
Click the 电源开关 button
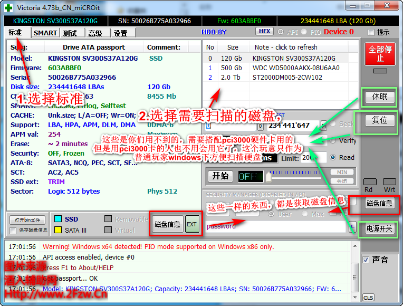tap(379, 228)
